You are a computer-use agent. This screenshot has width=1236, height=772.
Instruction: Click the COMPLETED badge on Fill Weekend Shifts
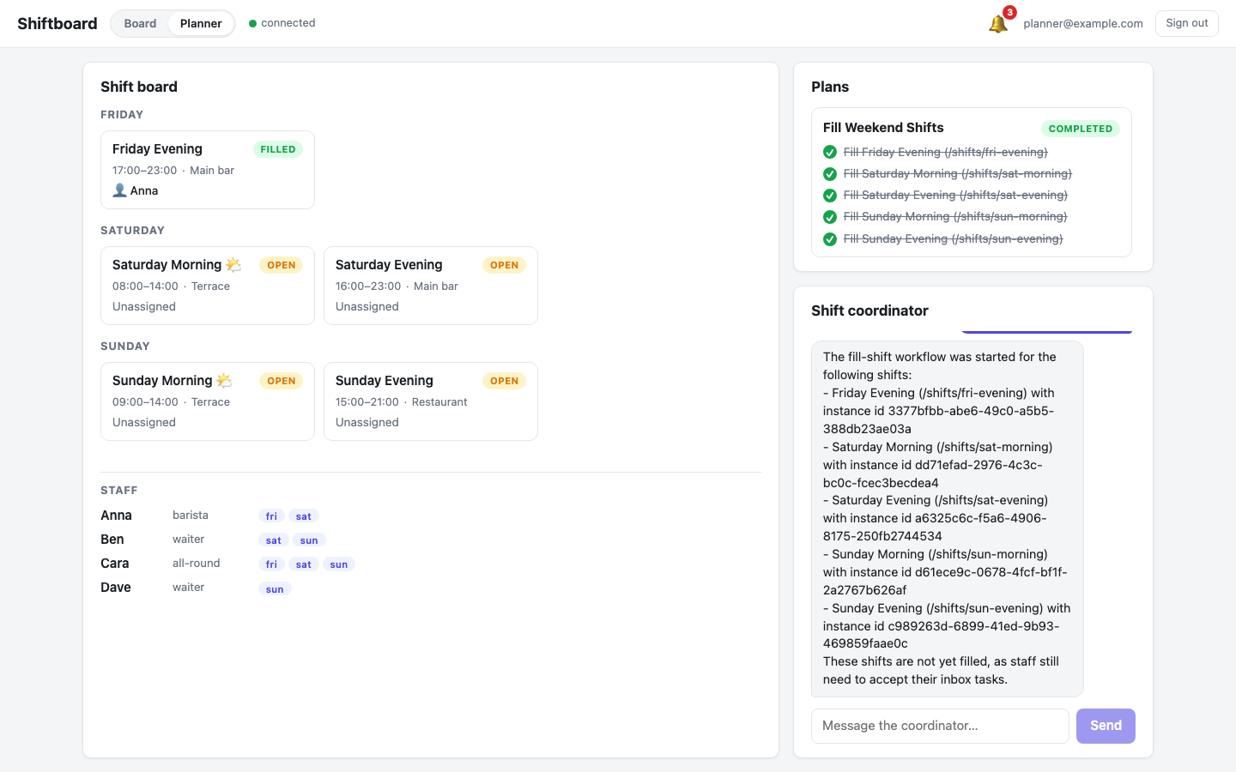pos(1081,129)
